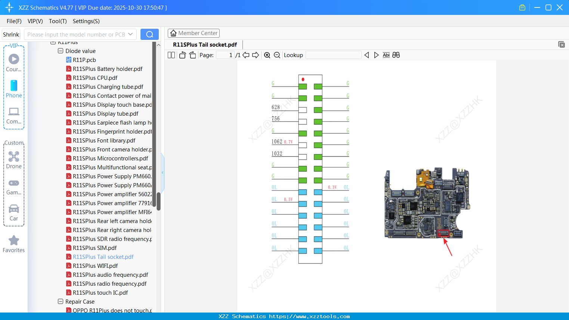This screenshot has height=320, width=569.
Task: Click the blue search button
Action: pyautogui.click(x=149, y=34)
